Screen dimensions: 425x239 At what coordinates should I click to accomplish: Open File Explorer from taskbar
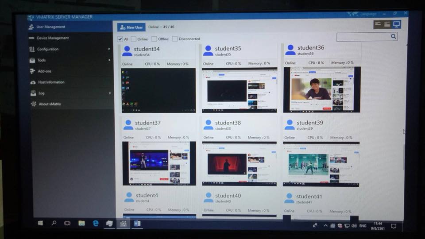[x=81, y=223]
